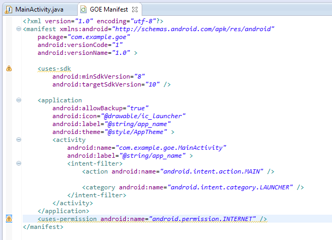Click the android:versionCode="1" line
This screenshot has height=240, width=332.
coord(80,45)
